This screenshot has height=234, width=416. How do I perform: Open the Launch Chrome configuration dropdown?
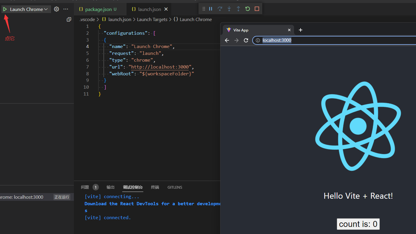click(29, 9)
